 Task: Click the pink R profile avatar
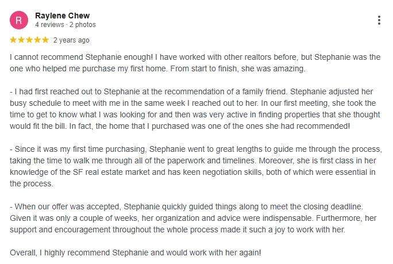(19, 20)
